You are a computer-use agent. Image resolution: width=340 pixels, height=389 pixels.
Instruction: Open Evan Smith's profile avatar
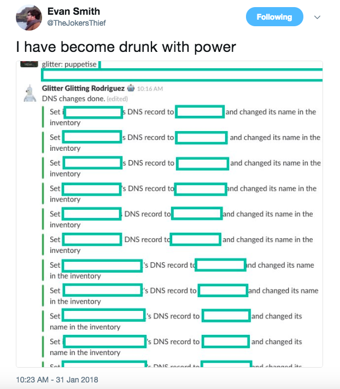(x=29, y=17)
